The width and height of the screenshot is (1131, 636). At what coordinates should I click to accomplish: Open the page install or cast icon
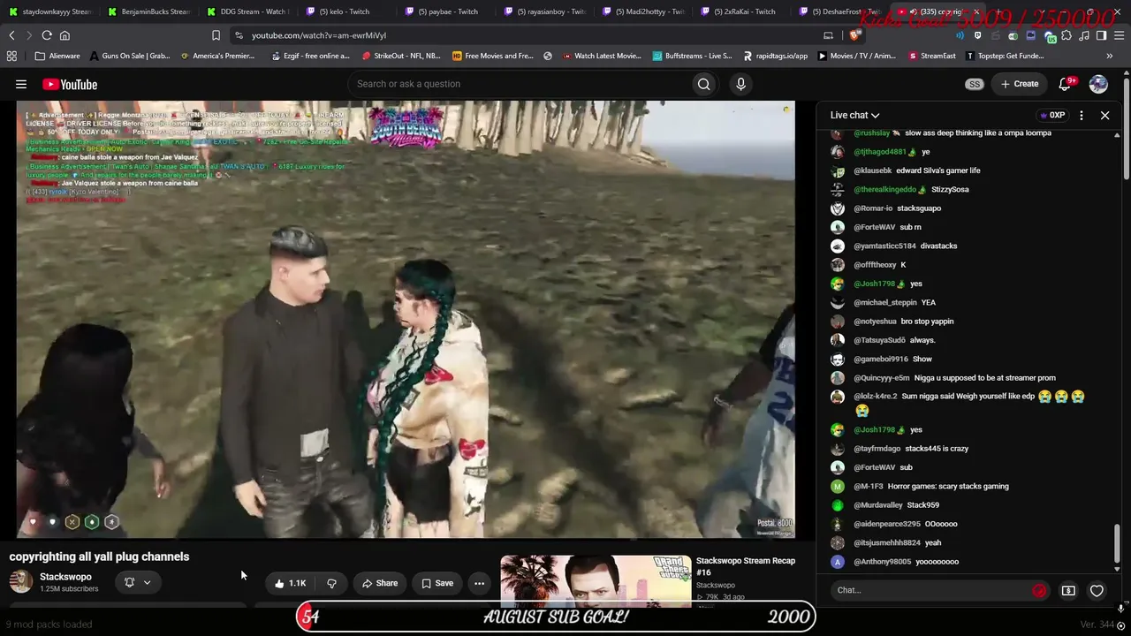tap(828, 35)
